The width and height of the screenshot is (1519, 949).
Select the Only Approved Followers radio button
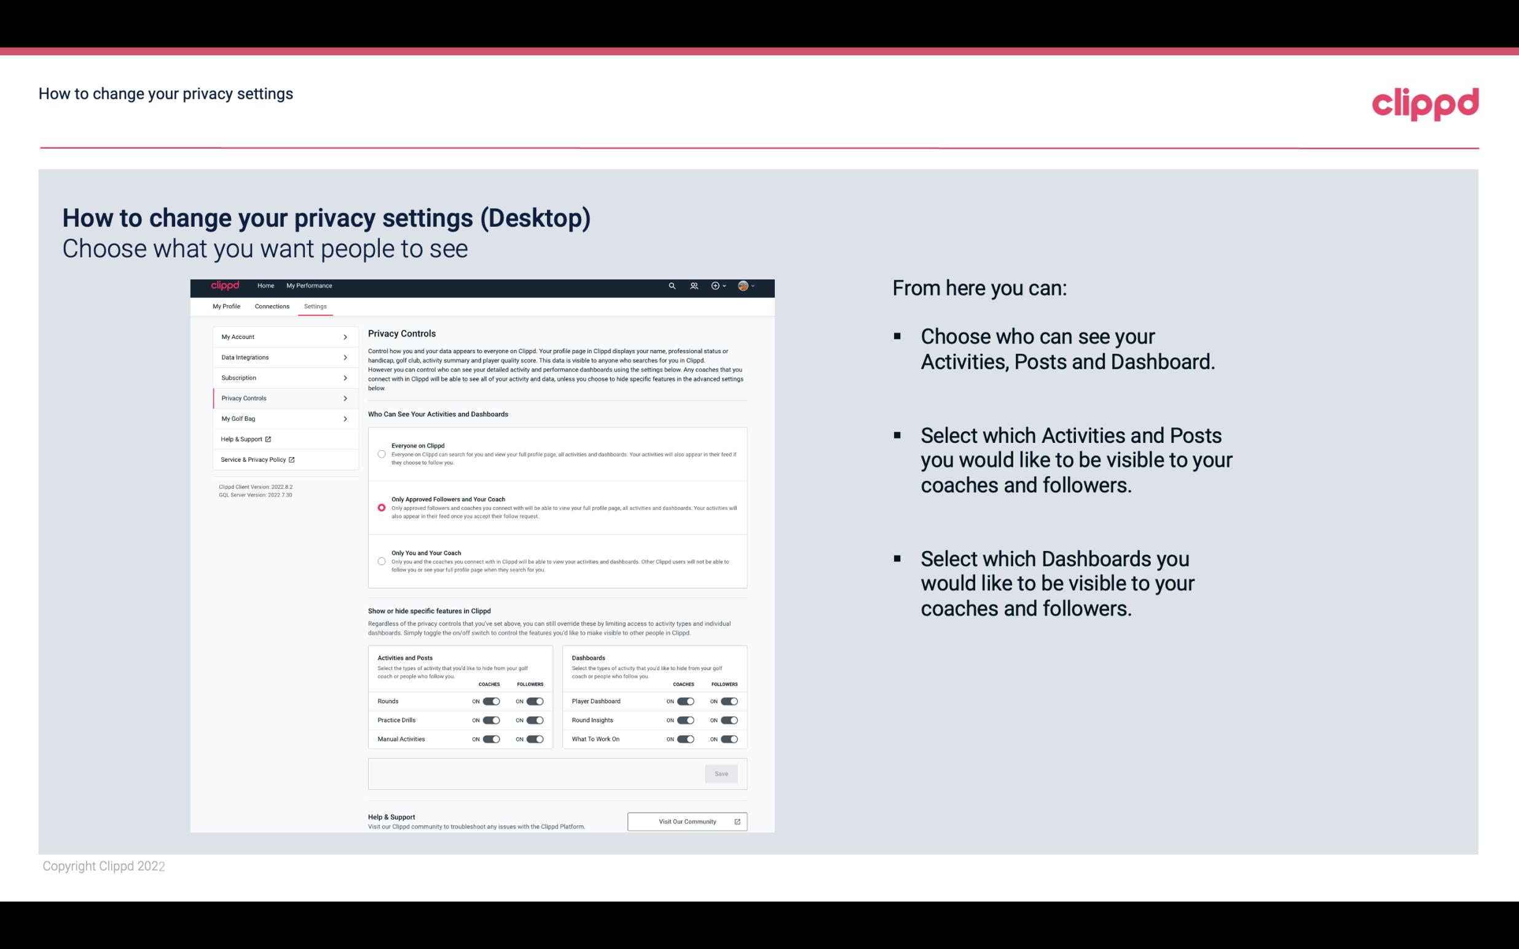(380, 507)
